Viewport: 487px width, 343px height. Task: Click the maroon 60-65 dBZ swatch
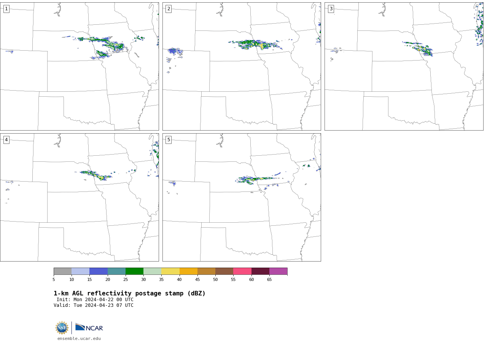tap(260, 271)
